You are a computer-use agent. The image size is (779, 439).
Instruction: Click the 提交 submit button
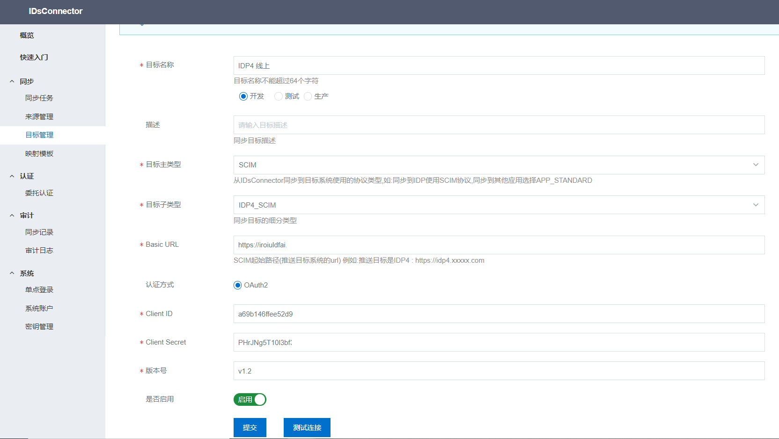(250, 427)
